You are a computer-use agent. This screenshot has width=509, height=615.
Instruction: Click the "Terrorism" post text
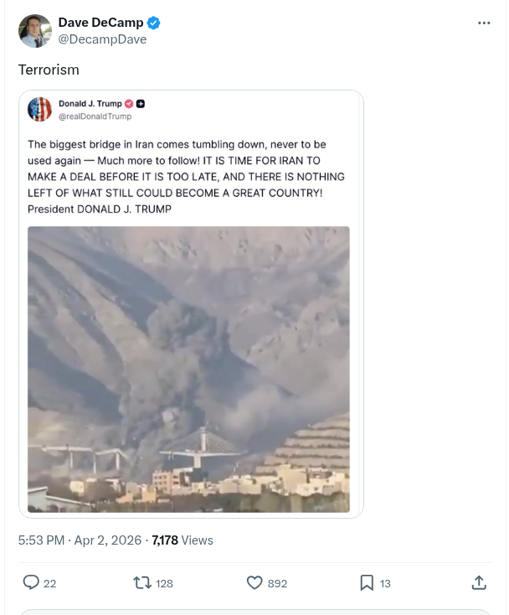pyautogui.click(x=49, y=70)
